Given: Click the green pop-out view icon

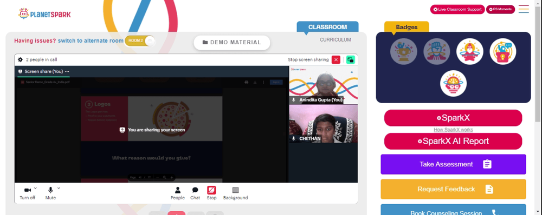Looking at the screenshot, I should coord(350,59).
